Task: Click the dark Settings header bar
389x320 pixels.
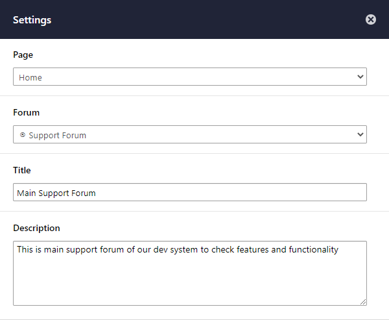Action: click(x=194, y=19)
